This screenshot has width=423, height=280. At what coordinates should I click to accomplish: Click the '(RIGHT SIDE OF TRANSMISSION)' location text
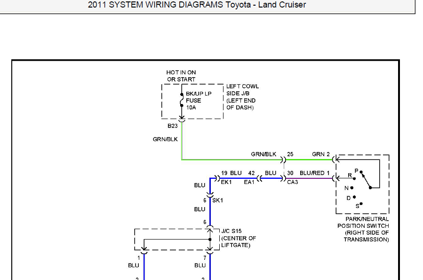[367, 236]
